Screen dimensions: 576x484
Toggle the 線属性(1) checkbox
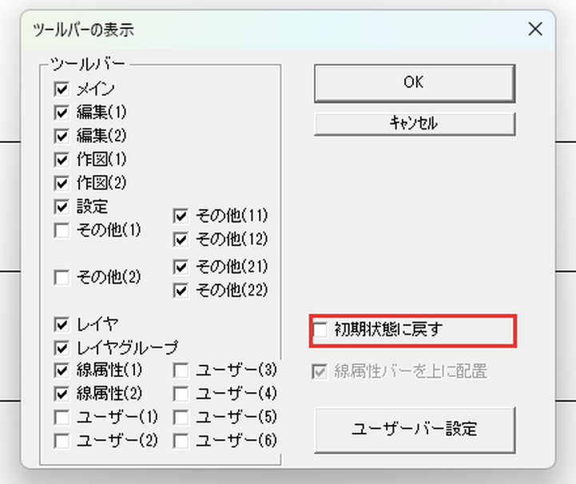[x=62, y=371]
